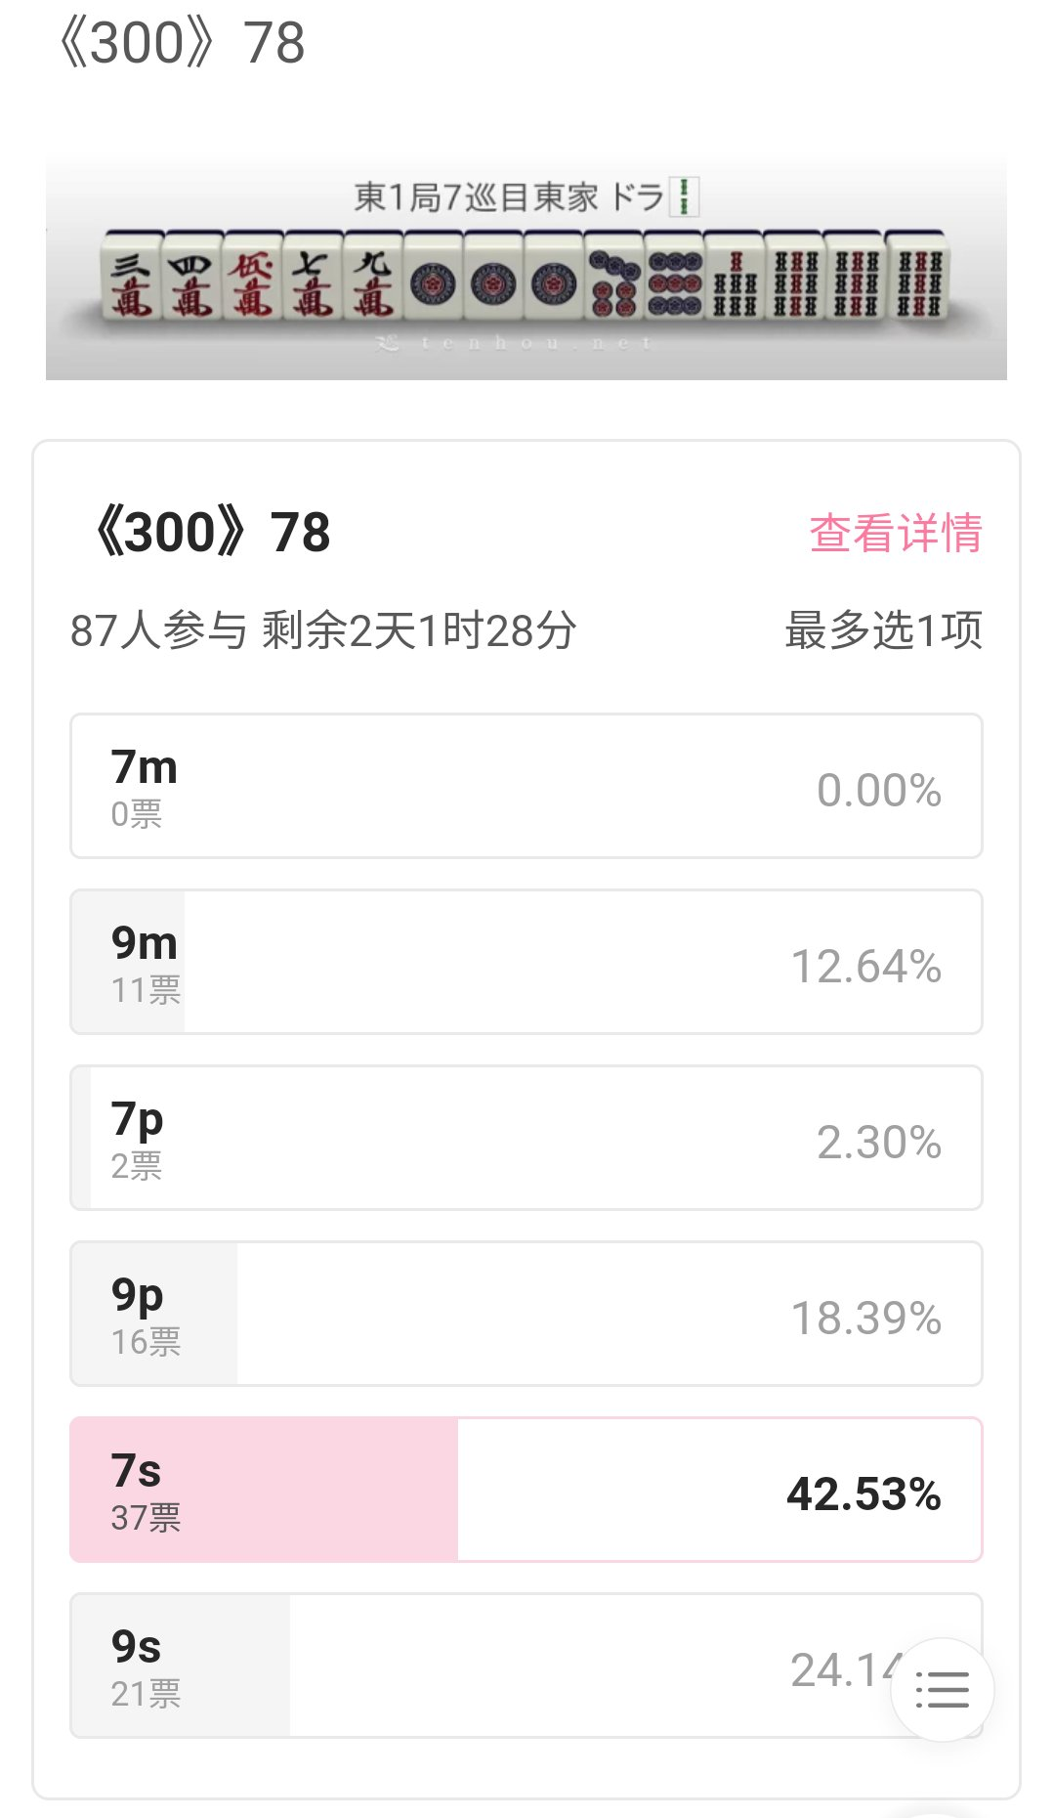Viewport: 1053px width, 1818px height.
Task: Open 查看详情 poll details link
Action: (x=896, y=533)
